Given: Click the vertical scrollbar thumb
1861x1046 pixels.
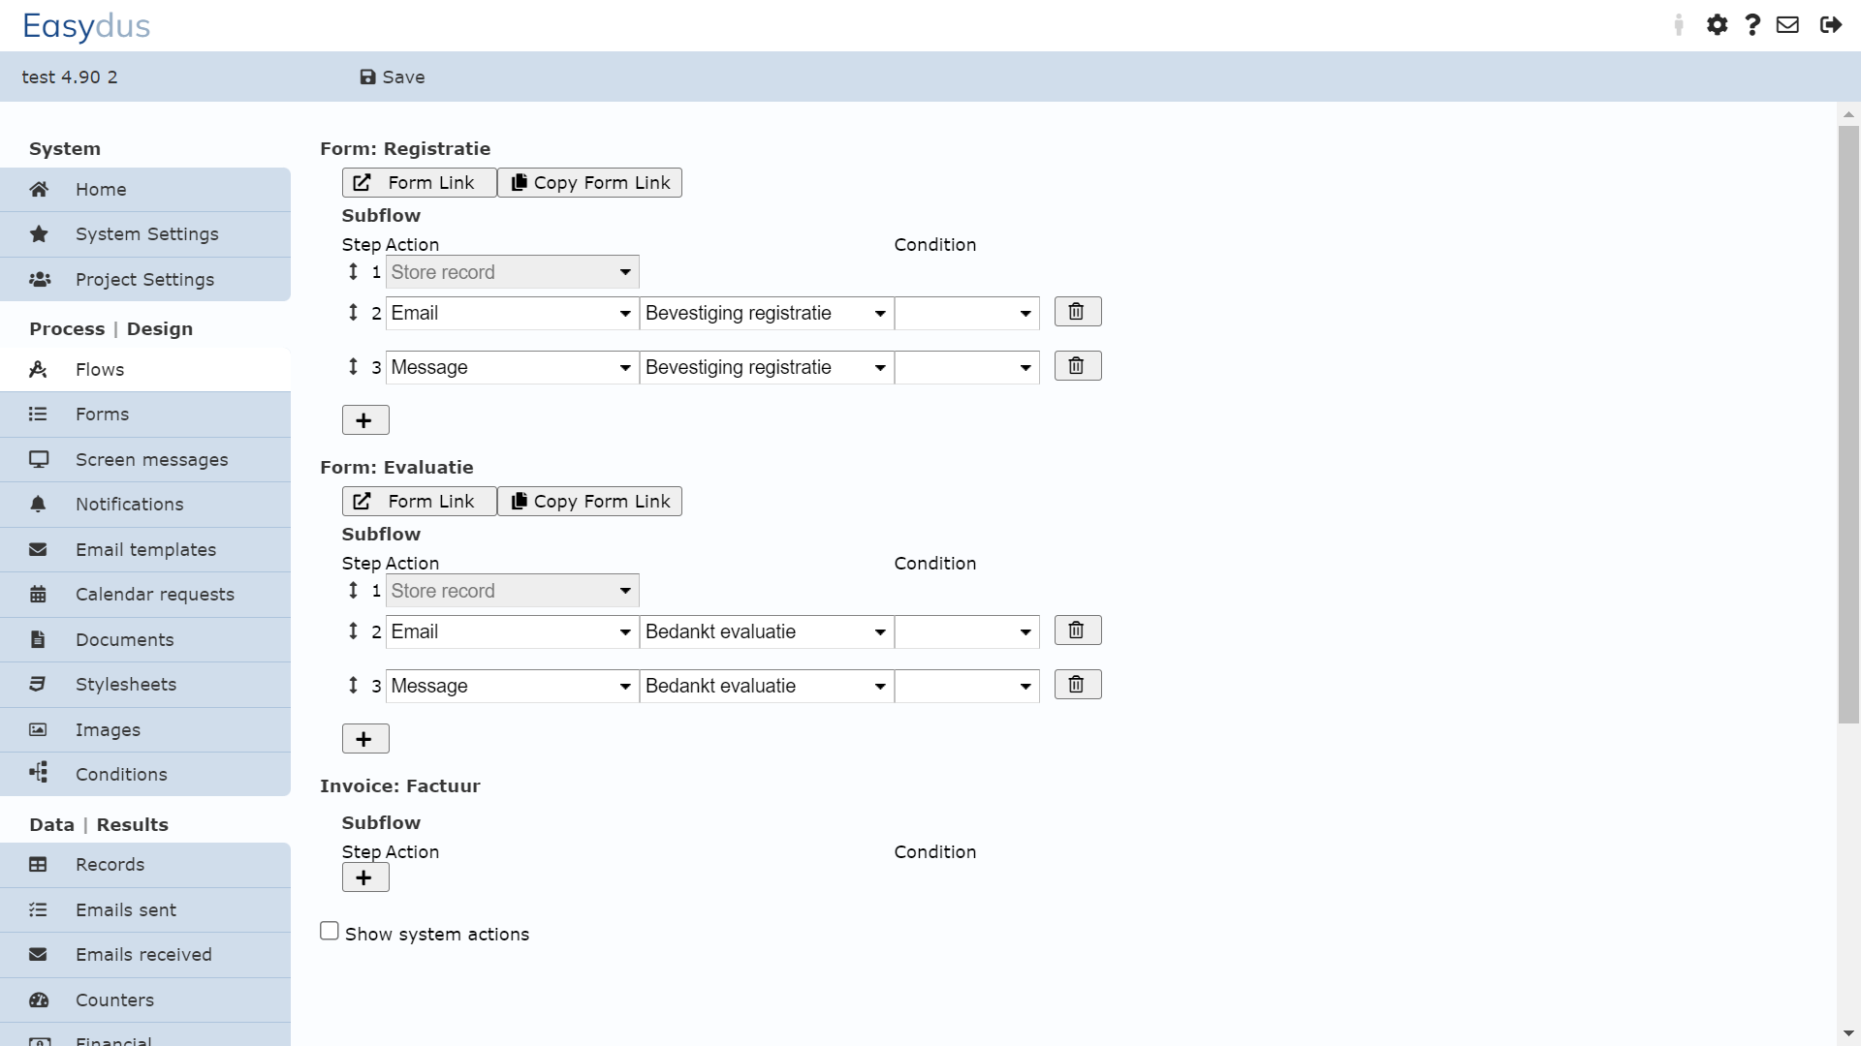Looking at the screenshot, I should tap(1848, 424).
